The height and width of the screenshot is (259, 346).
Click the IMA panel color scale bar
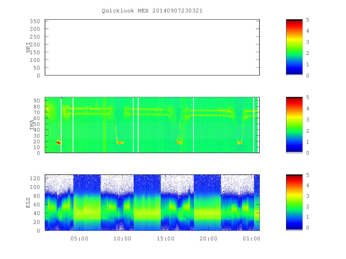[x=294, y=125]
